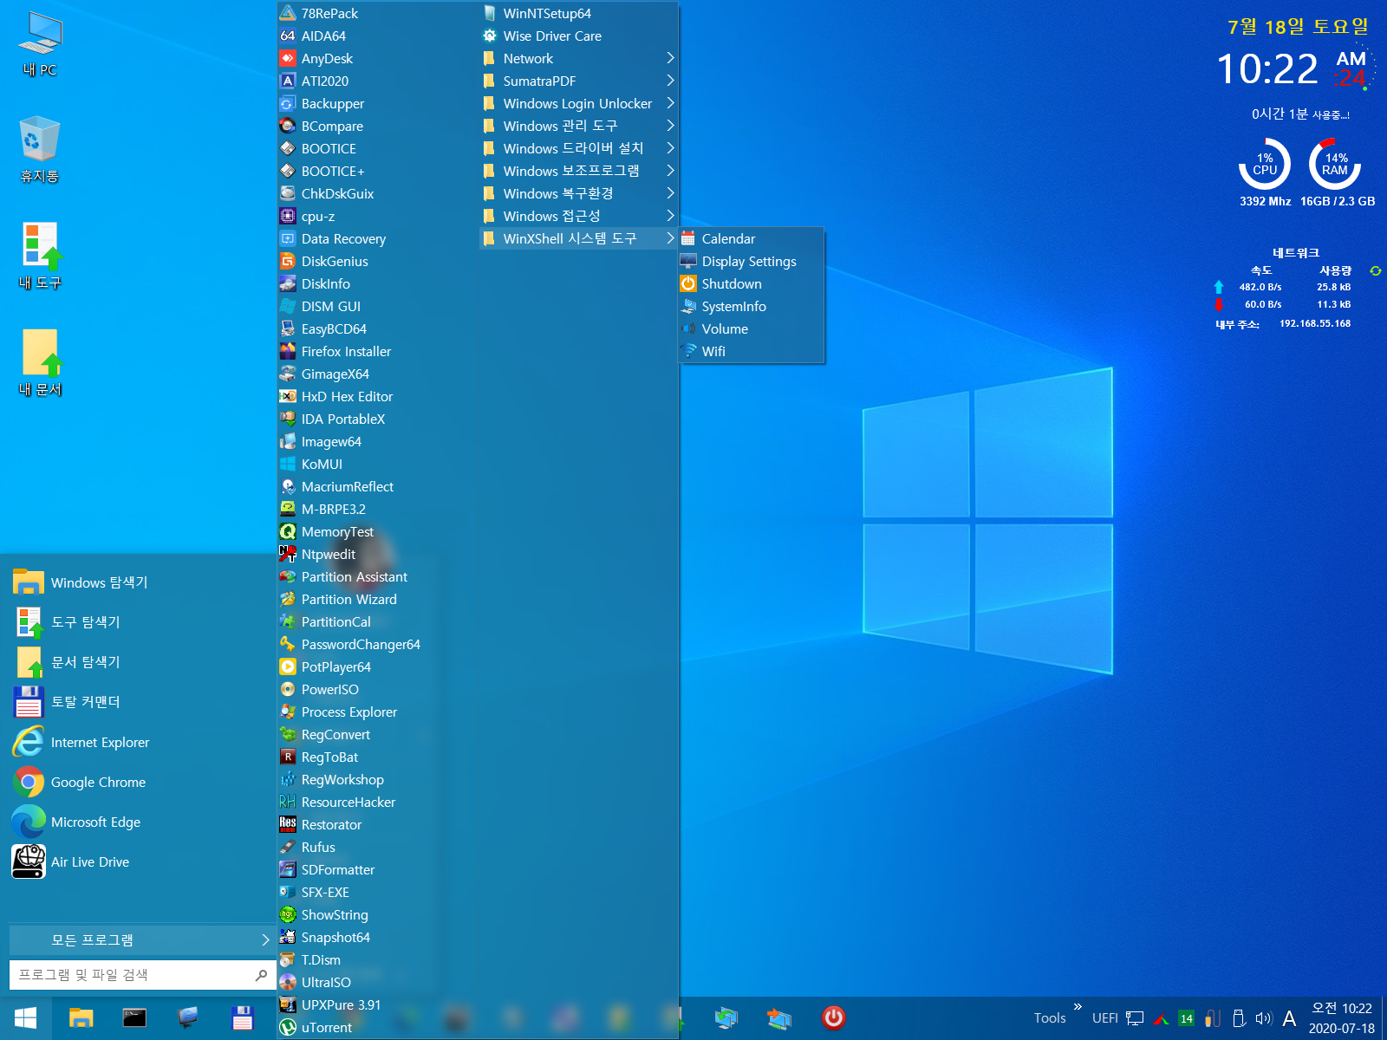
Task: Click the BOOTICE icon
Action: point(288,148)
